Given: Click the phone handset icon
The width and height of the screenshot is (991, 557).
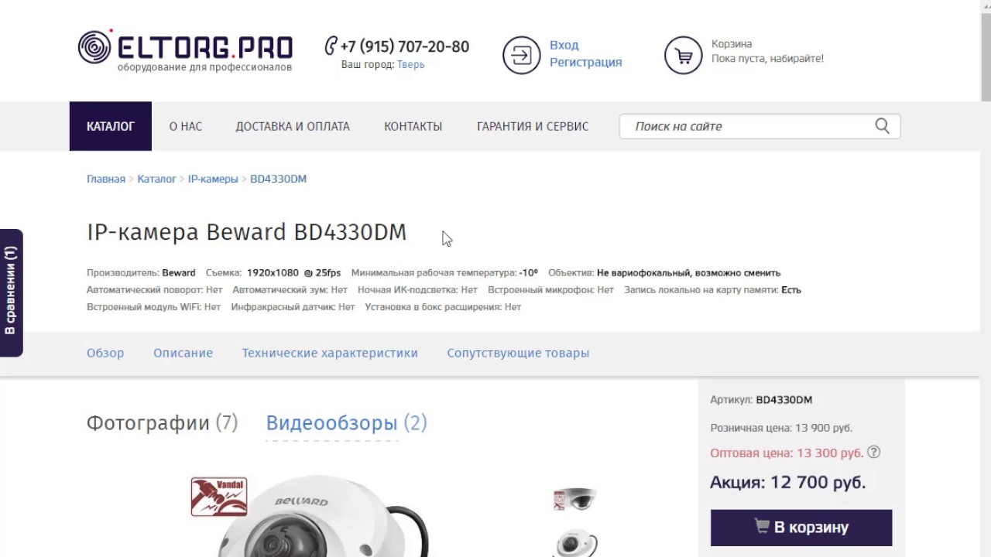Looking at the screenshot, I should 331,46.
